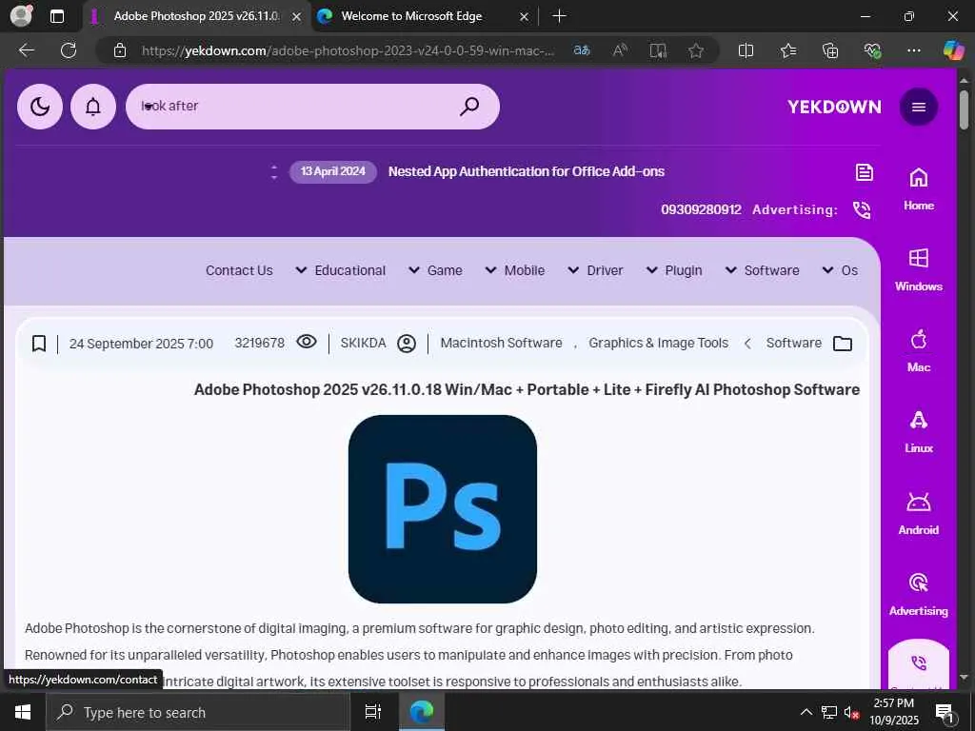Open Copilot icon in Edge
Viewport: 975px width, 731px height.
[x=953, y=50]
